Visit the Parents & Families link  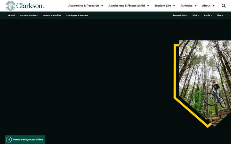(x=52, y=15)
